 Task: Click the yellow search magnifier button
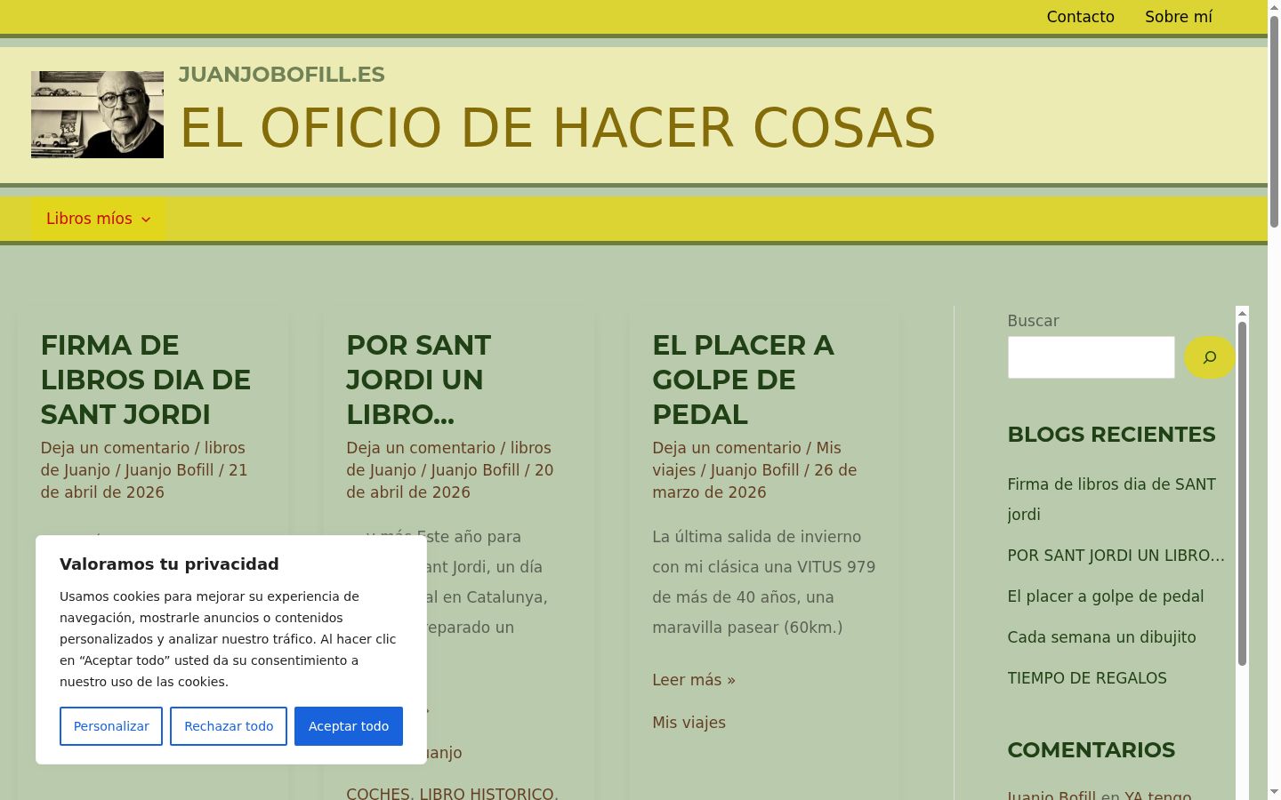(x=1209, y=357)
